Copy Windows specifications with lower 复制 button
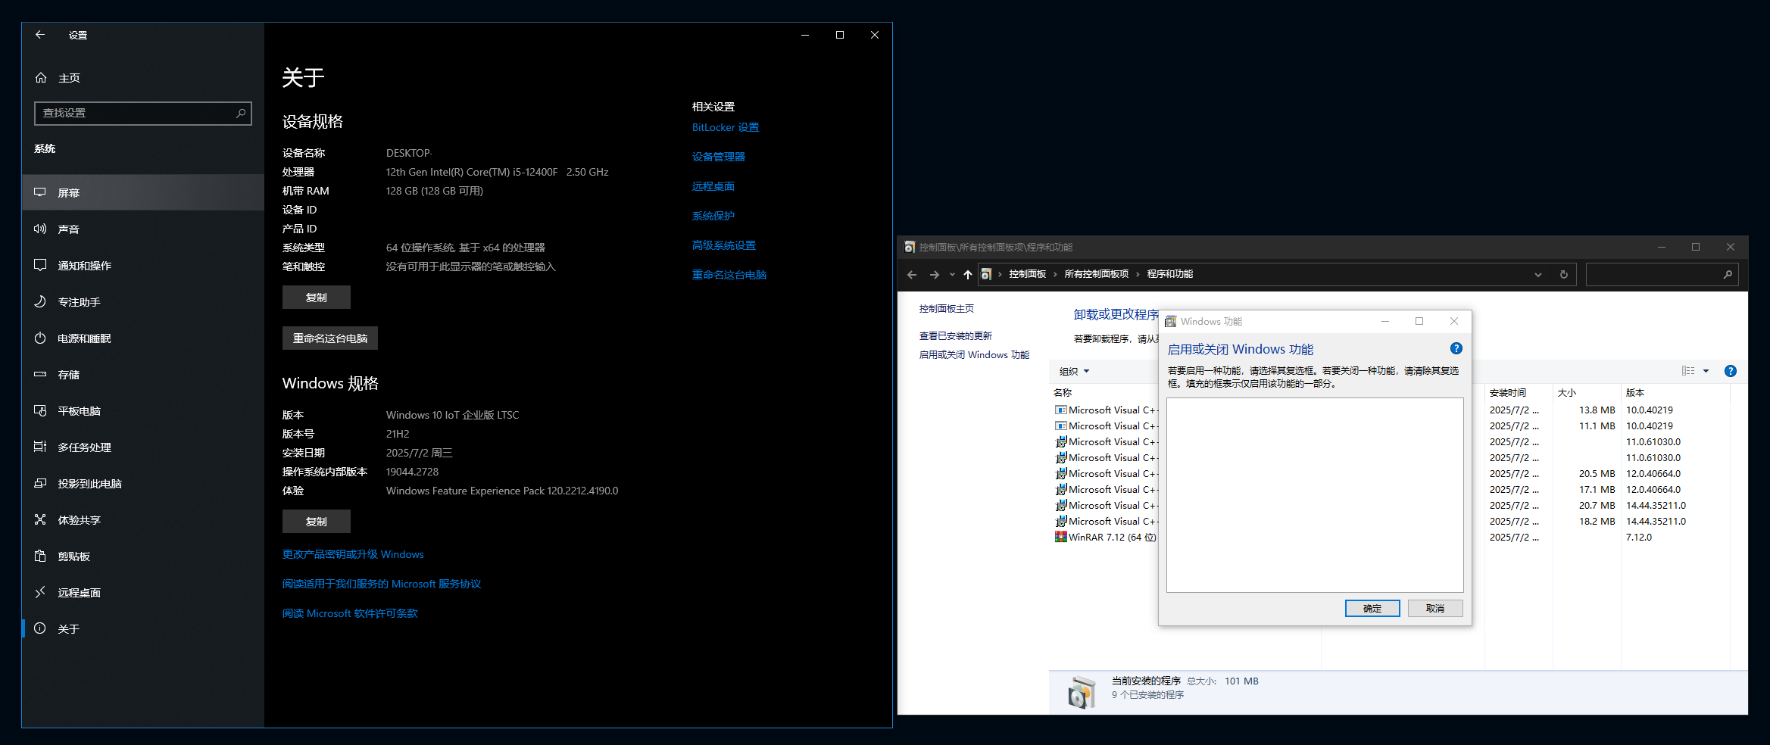Screen dimensions: 1770x745 click(316, 522)
